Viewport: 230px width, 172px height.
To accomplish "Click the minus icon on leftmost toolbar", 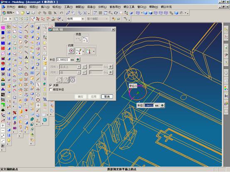I will click(x=3, y=131).
